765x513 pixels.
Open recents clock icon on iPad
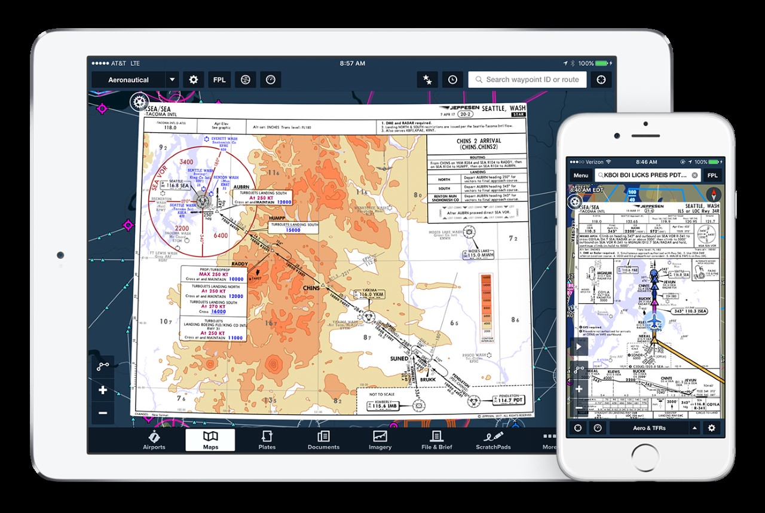pos(452,80)
